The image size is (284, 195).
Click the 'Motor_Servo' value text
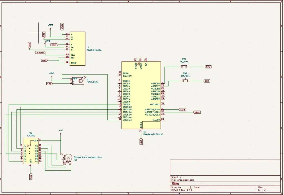[93, 82]
